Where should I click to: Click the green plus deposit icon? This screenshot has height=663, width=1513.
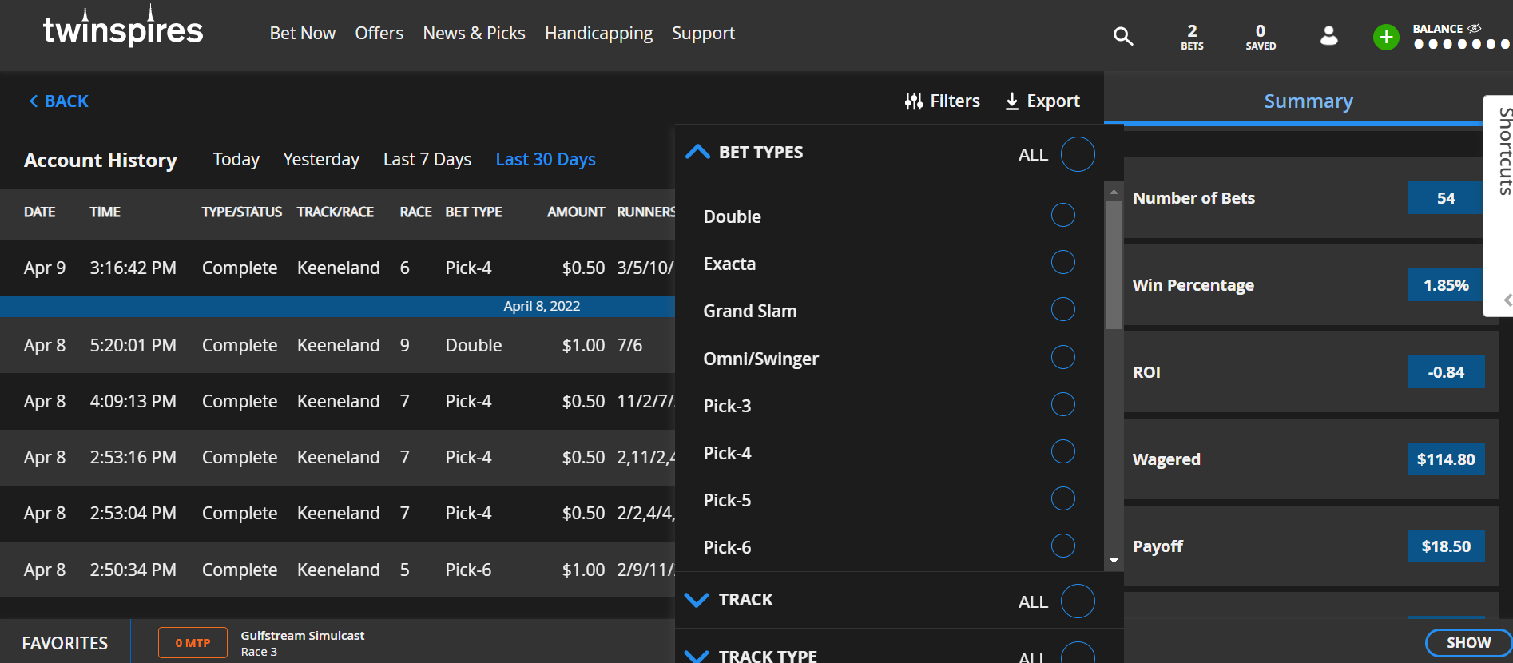click(1386, 37)
